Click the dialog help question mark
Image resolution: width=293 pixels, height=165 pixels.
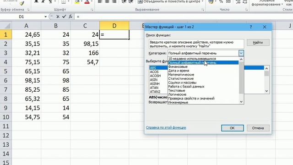click(251, 27)
